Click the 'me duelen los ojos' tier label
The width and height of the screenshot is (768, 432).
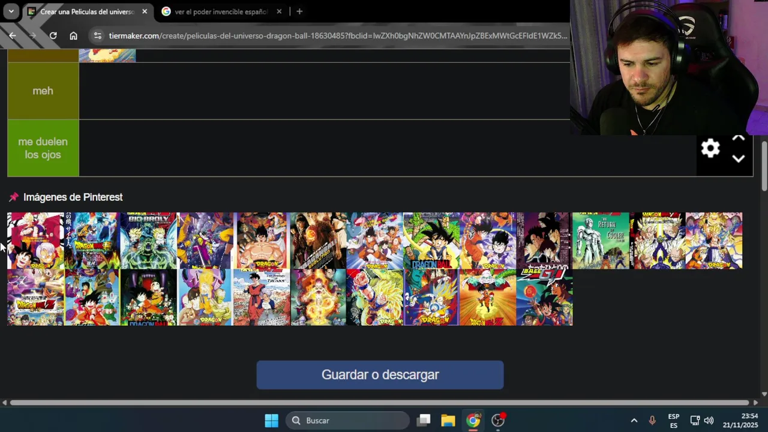pos(43,148)
